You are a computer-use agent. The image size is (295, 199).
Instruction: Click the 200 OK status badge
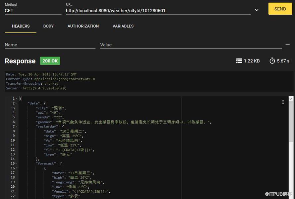tap(50, 61)
